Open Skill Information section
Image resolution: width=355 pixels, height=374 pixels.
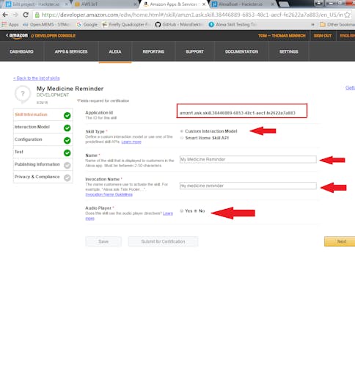pos(43,114)
